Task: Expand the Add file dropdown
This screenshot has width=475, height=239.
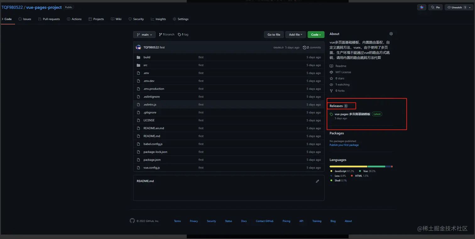Action: click(x=296, y=35)
